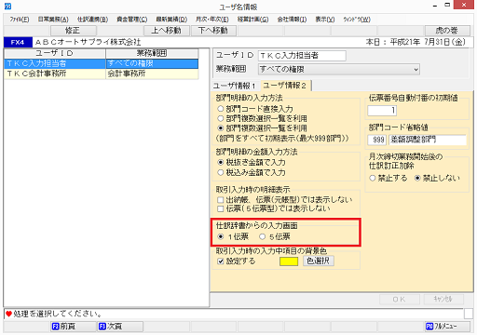Open the 仕訳連携(B) menu
The image size is (477, 335).
pos(92,20)
